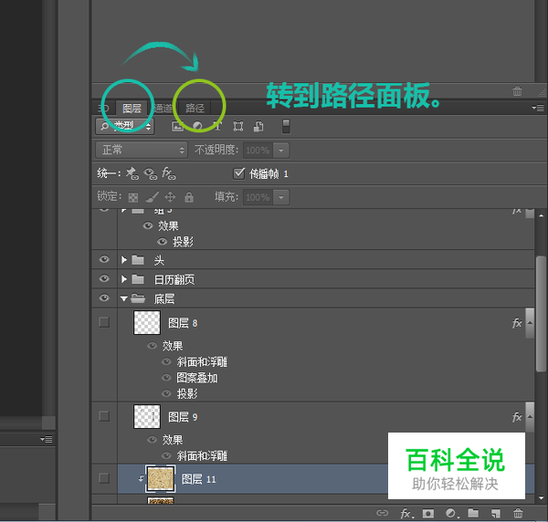The width and height of the screenshot is (548, 522).
Task: Toggle 效果 eye under 图层 9
Action: [x=152, y=440]
